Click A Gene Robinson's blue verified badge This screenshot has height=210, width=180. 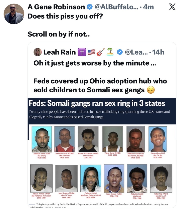coord(90,7)
